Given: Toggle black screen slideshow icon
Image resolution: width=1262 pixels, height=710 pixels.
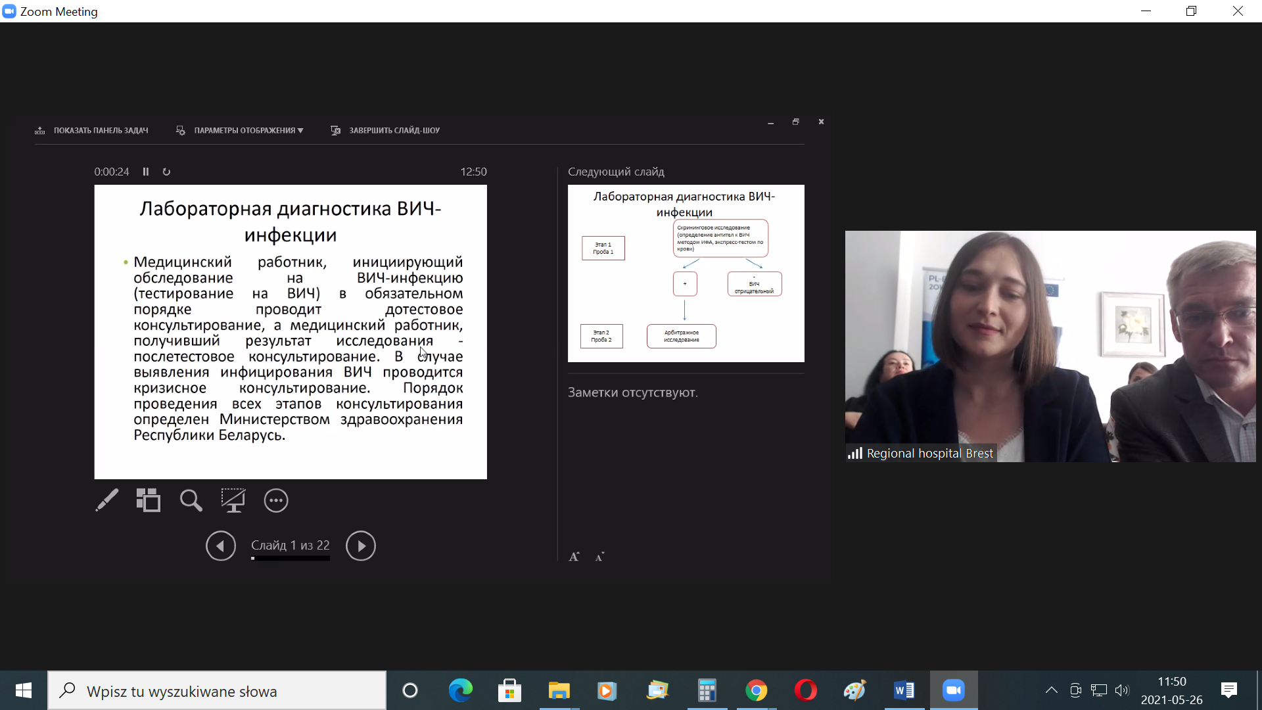Looking at the screenshot, I should tap(233, 500).
